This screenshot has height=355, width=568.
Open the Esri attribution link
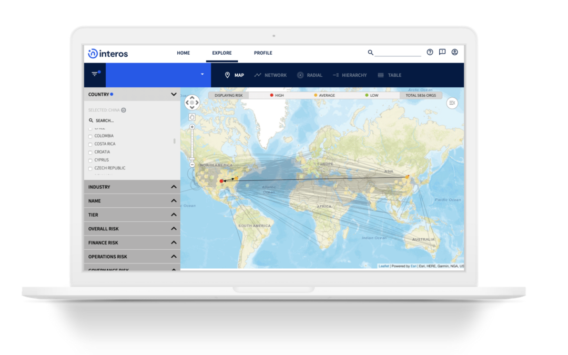point(413,266)
